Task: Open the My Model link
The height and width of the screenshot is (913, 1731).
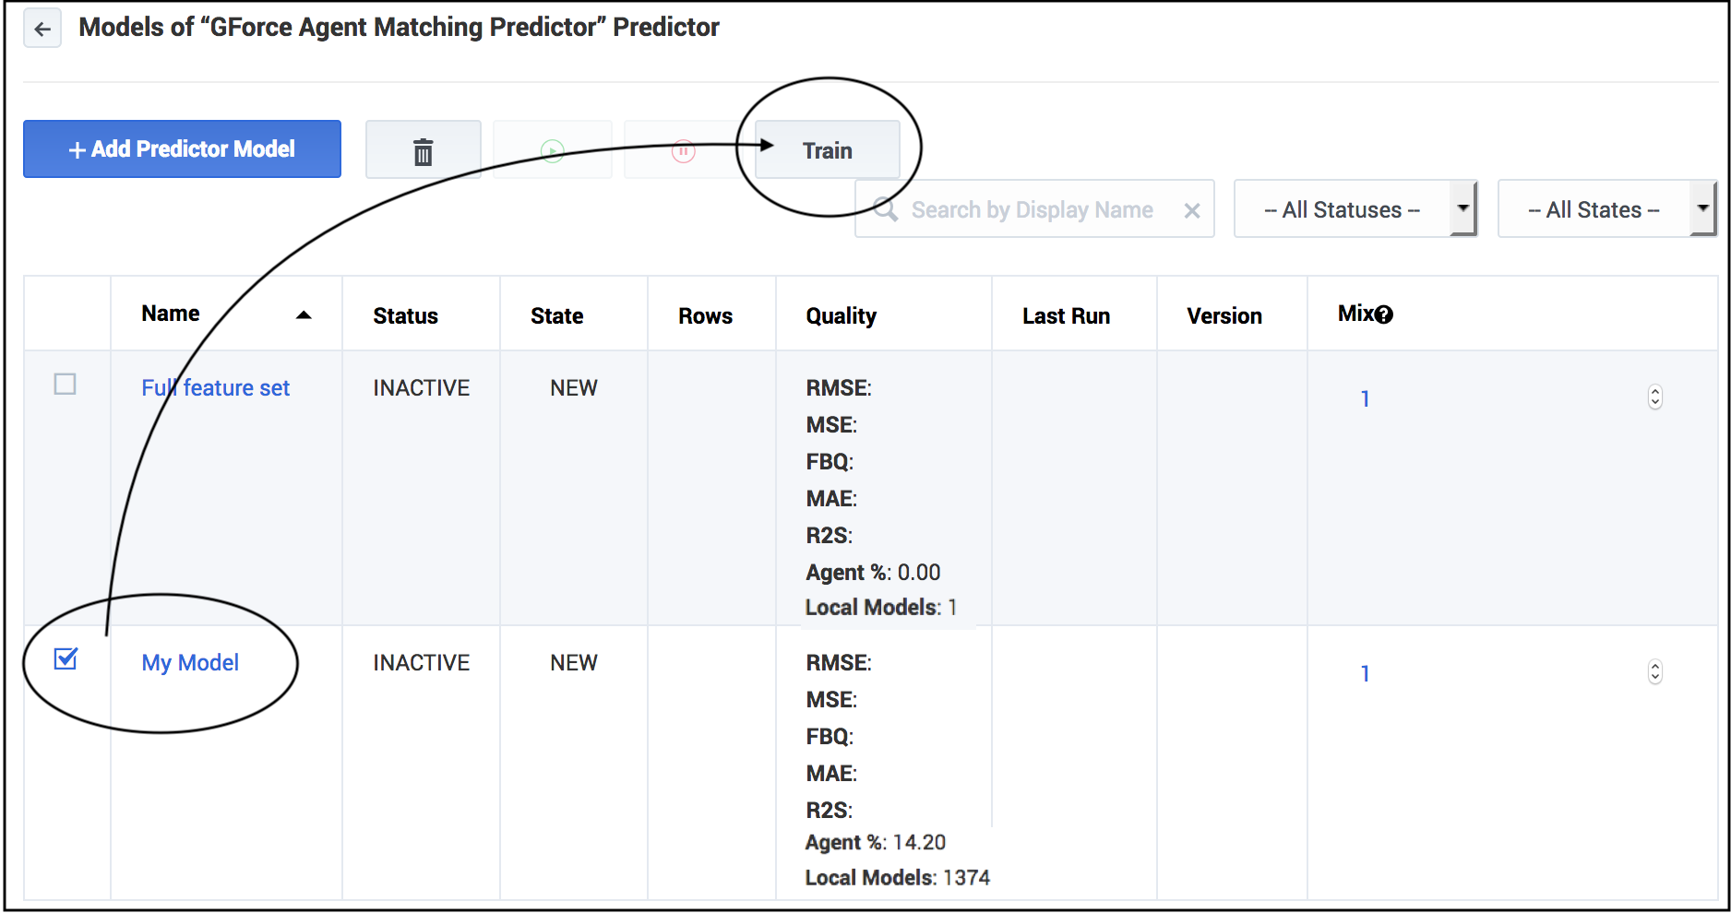Action: (x=190, y=662)
